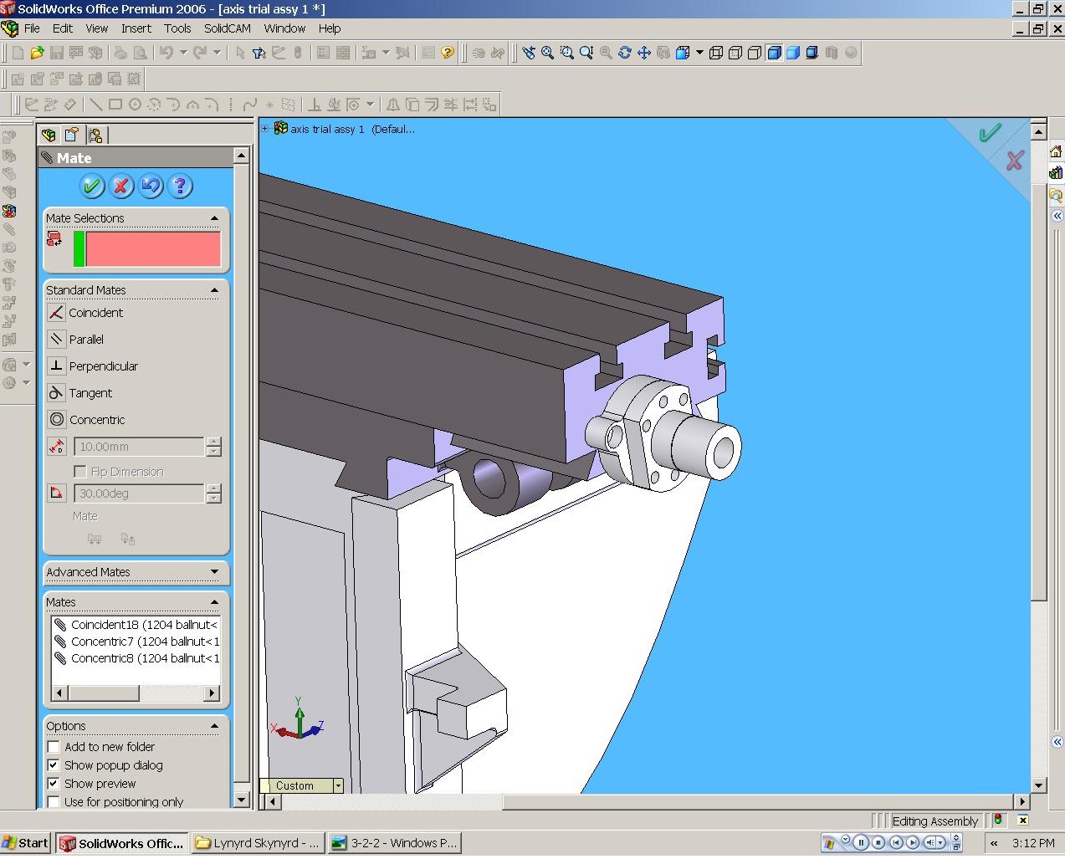Click the Perpendicular mate icon
The width and height of the screenshot is (1065, 859).
(56, 366)
